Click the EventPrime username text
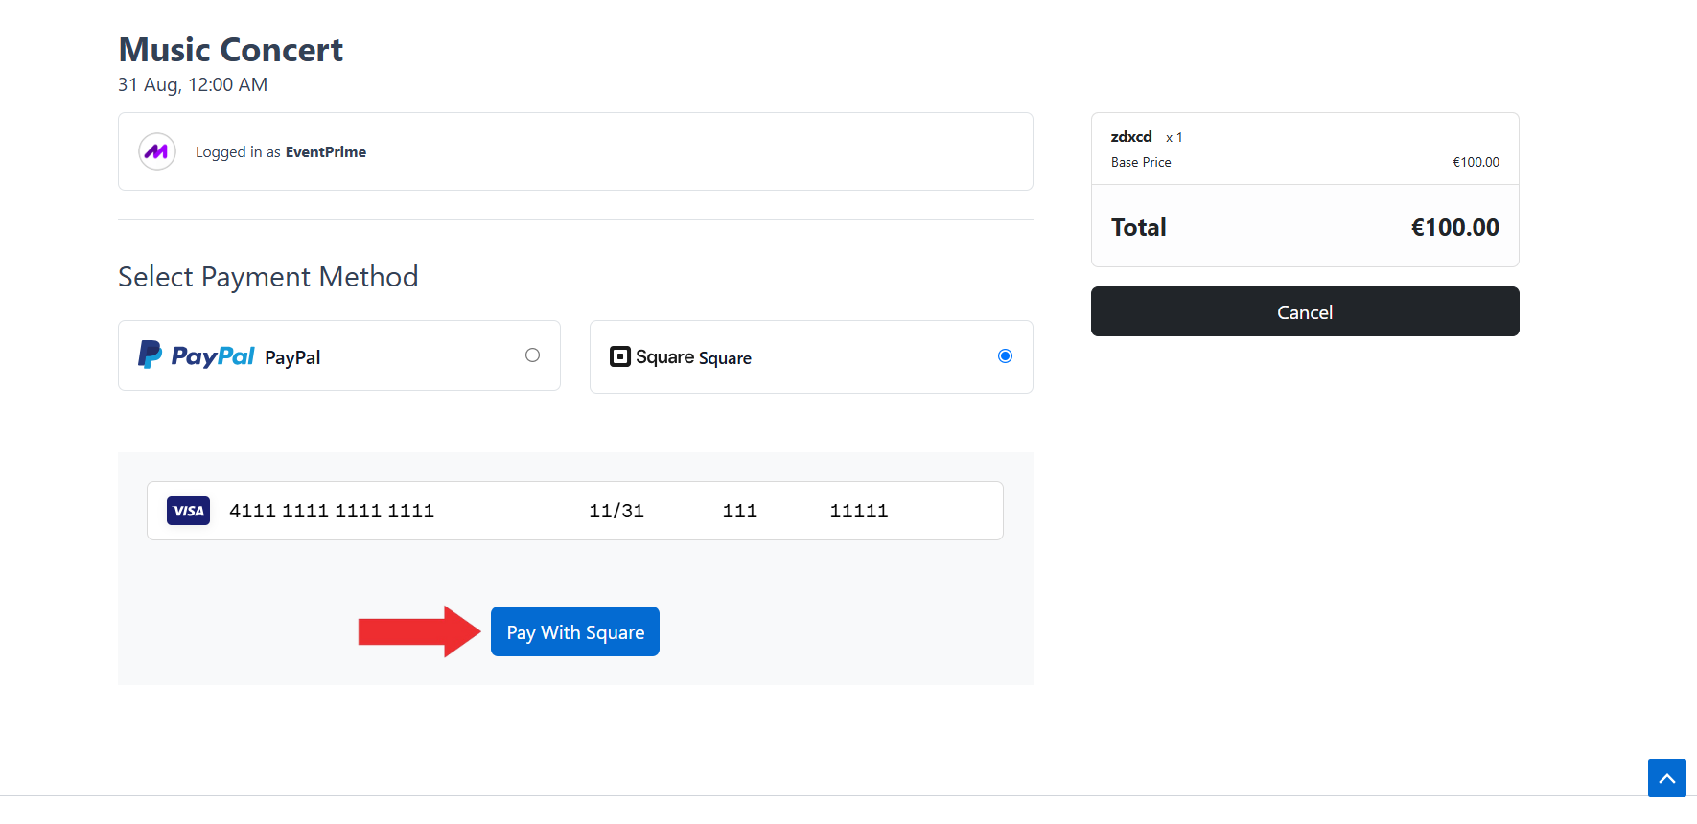The height and width of the screenshot is (824, 1697). pos(325,151)
